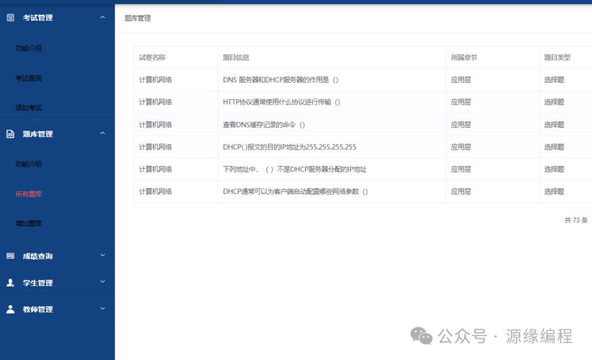This screenshot has width=592, height=360.
Task: Click the 成绩查询 menu label
Action: [38, 256]
